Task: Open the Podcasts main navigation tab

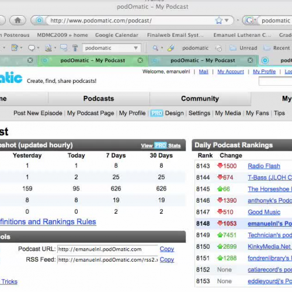Action: click(x=99, y=99)
